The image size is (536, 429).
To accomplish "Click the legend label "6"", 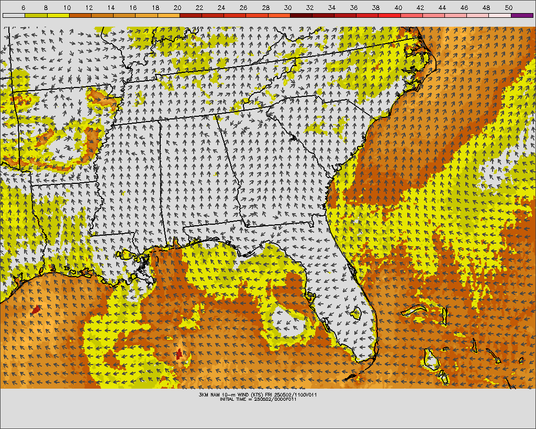I will pos(23,7).
